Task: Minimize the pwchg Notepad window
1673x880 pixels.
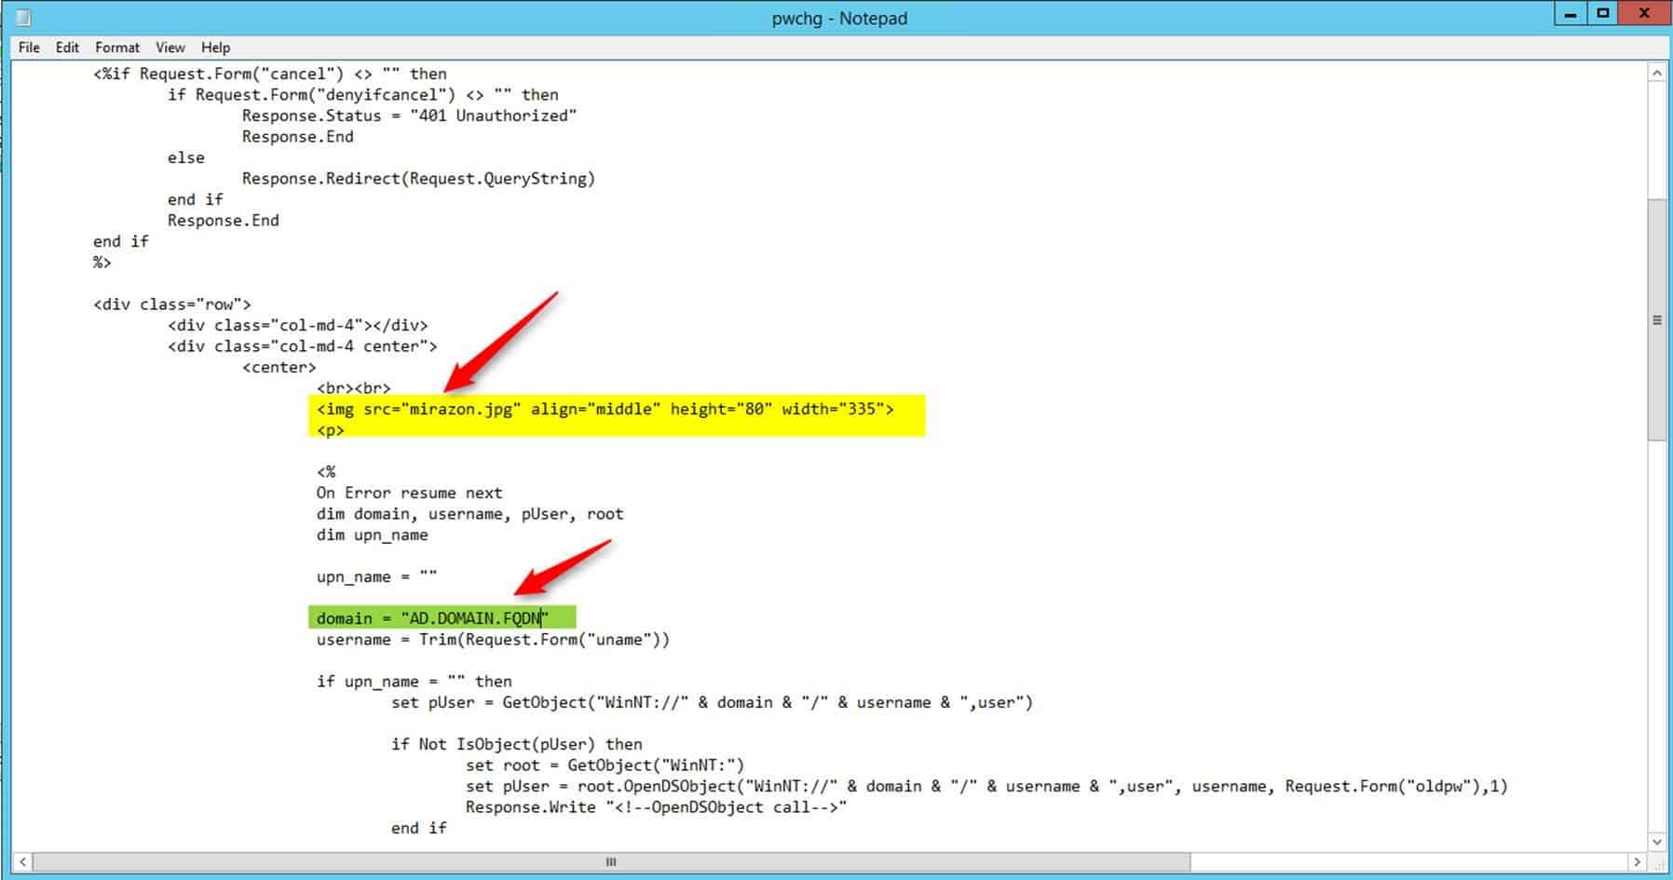Action: coord(1571,13)
